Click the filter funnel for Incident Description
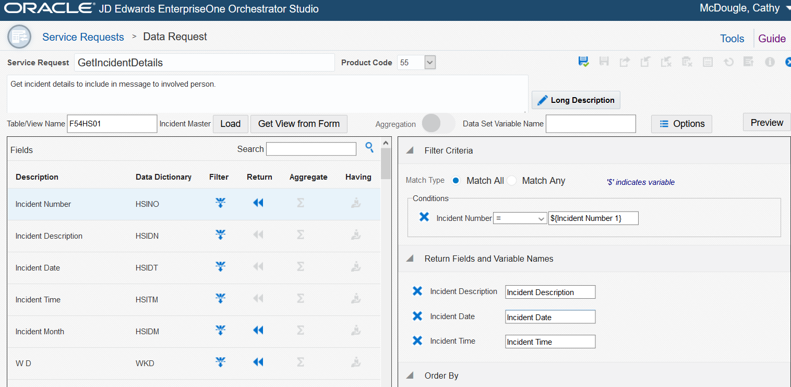 (220, 234)
